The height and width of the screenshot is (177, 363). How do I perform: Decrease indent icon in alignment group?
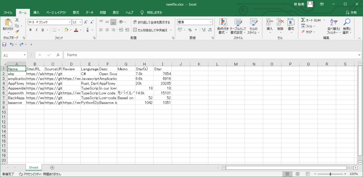[121, 30]
